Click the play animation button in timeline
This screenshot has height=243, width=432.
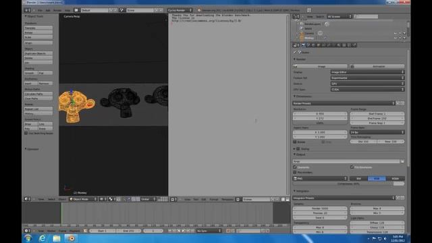tap(183, 231)
